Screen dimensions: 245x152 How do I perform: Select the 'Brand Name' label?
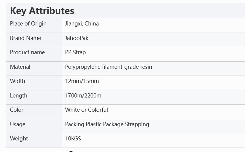[x=26, y=38]
